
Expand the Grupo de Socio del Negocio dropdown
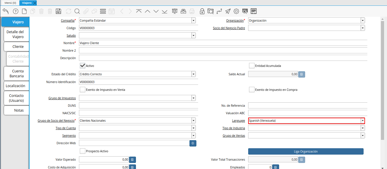click(x=193, y=121)
